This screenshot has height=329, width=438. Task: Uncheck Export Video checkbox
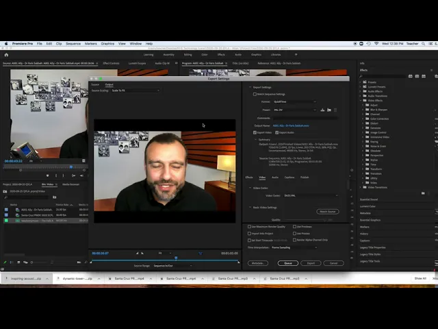(255, 132)
